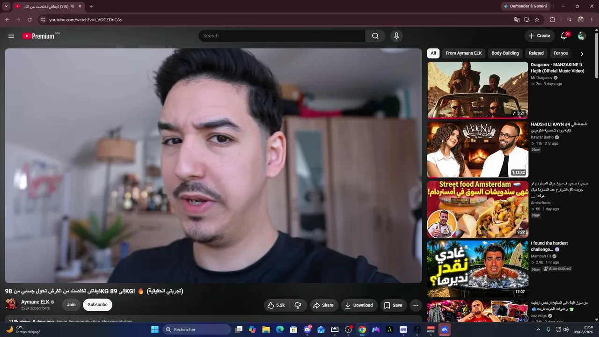Viewport: 599px width, 337px height.
Task: Pause the playing video in the player
Action: point(213,166)
